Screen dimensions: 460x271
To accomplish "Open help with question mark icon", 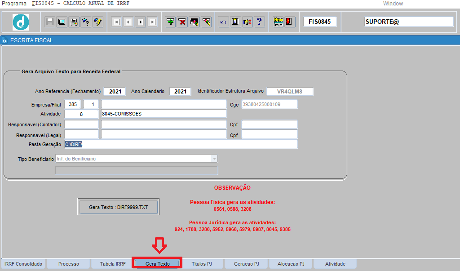I will point(259,22).
